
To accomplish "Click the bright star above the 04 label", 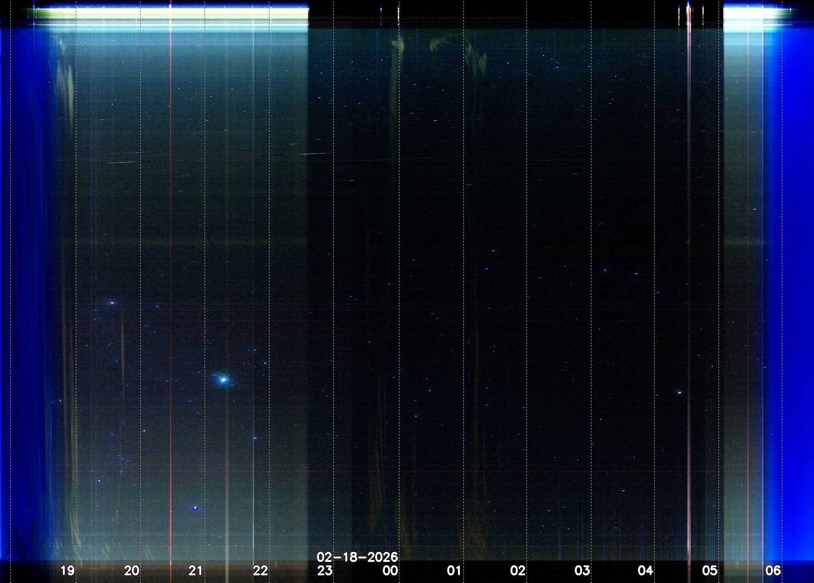I will pos(679,393).
